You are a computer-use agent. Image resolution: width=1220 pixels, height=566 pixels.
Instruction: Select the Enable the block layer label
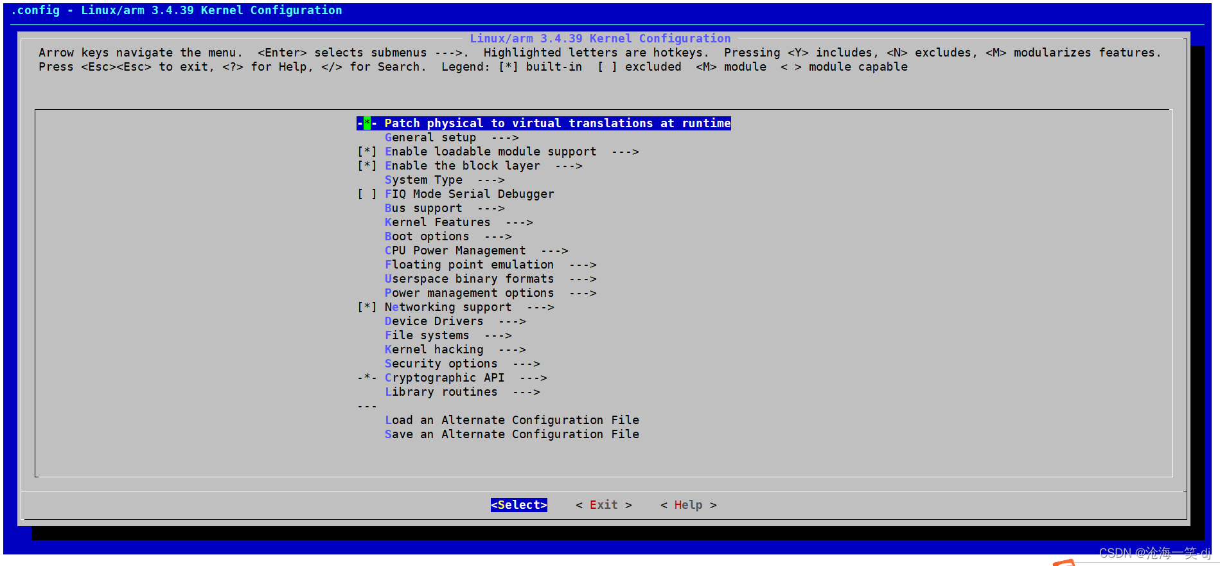[463, 166]
